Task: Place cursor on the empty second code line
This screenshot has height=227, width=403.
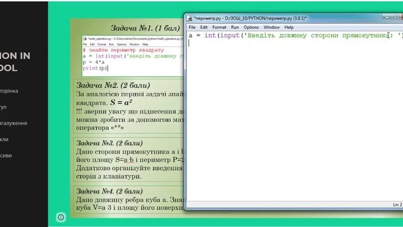Action: [x=295, y=44]
